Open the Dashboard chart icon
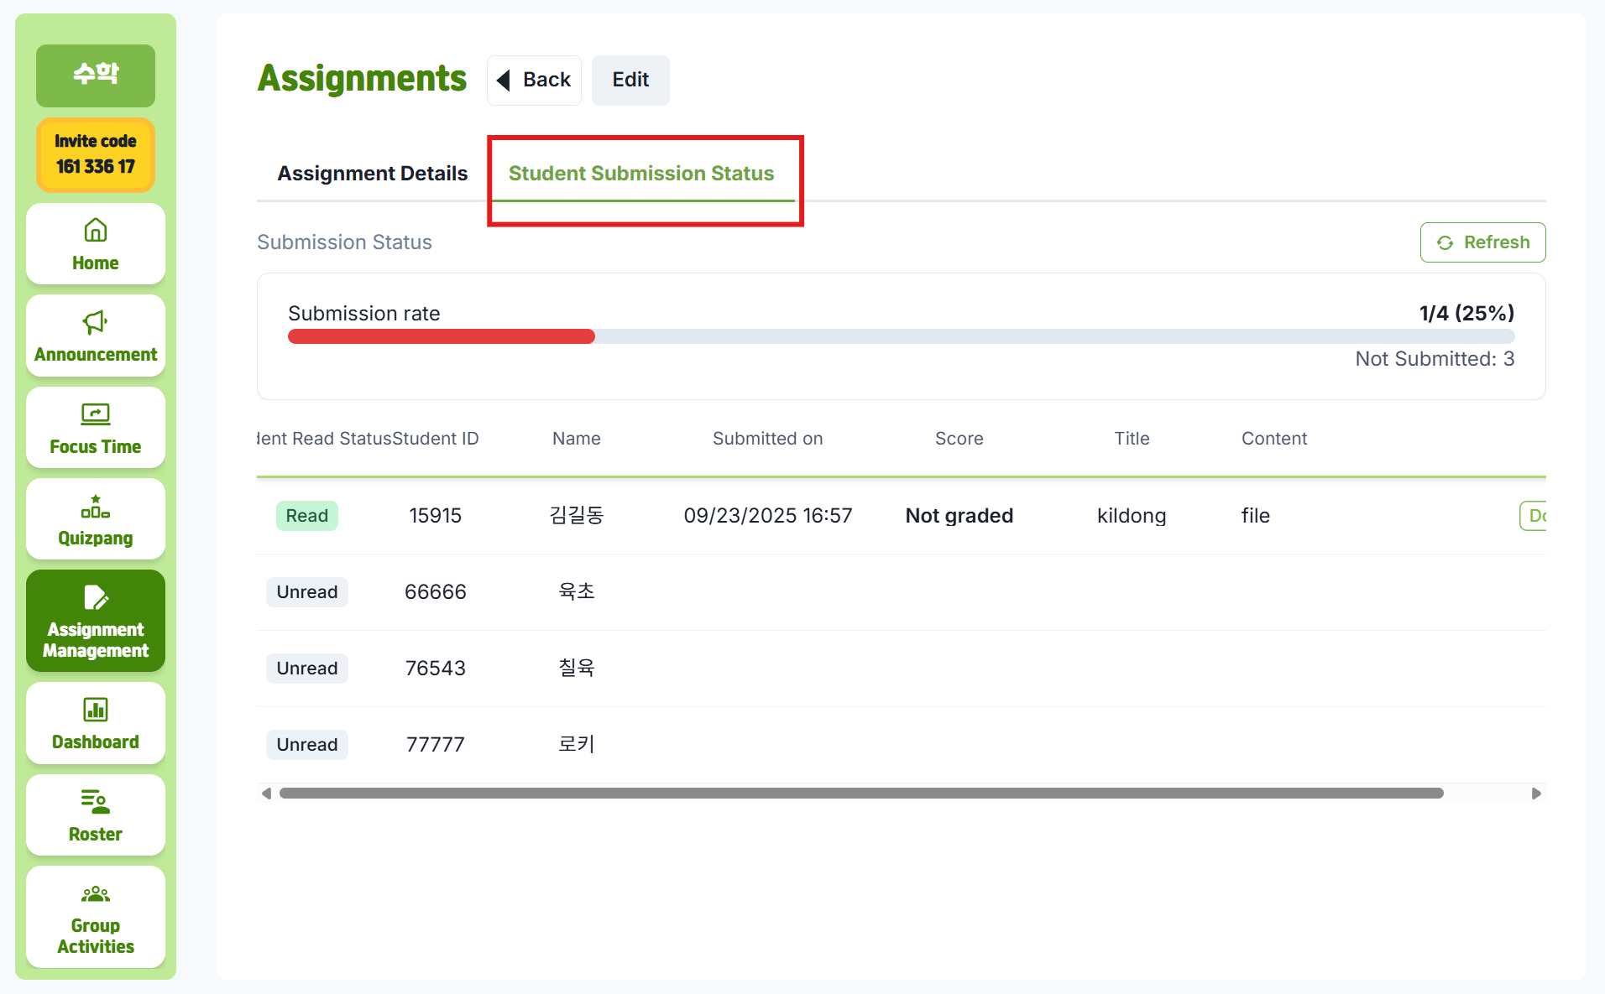 95,710
